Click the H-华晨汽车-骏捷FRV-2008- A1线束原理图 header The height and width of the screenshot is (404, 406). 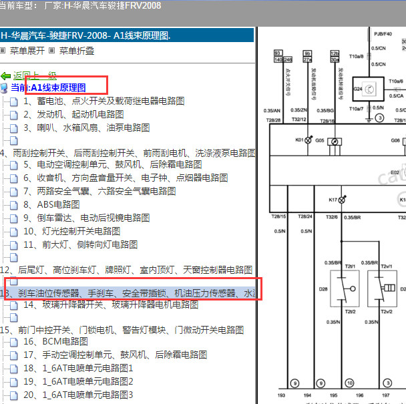tap(127, 35)
